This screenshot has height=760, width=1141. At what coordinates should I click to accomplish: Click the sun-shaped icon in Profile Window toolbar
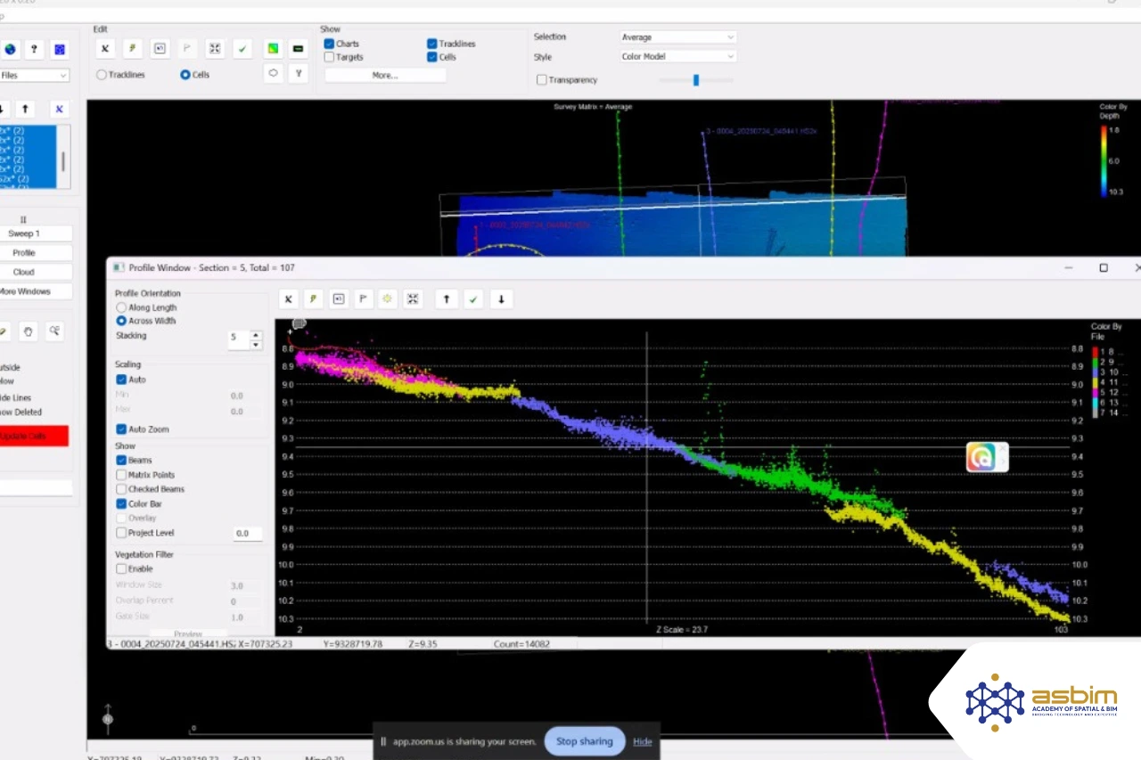pos(388,299)
